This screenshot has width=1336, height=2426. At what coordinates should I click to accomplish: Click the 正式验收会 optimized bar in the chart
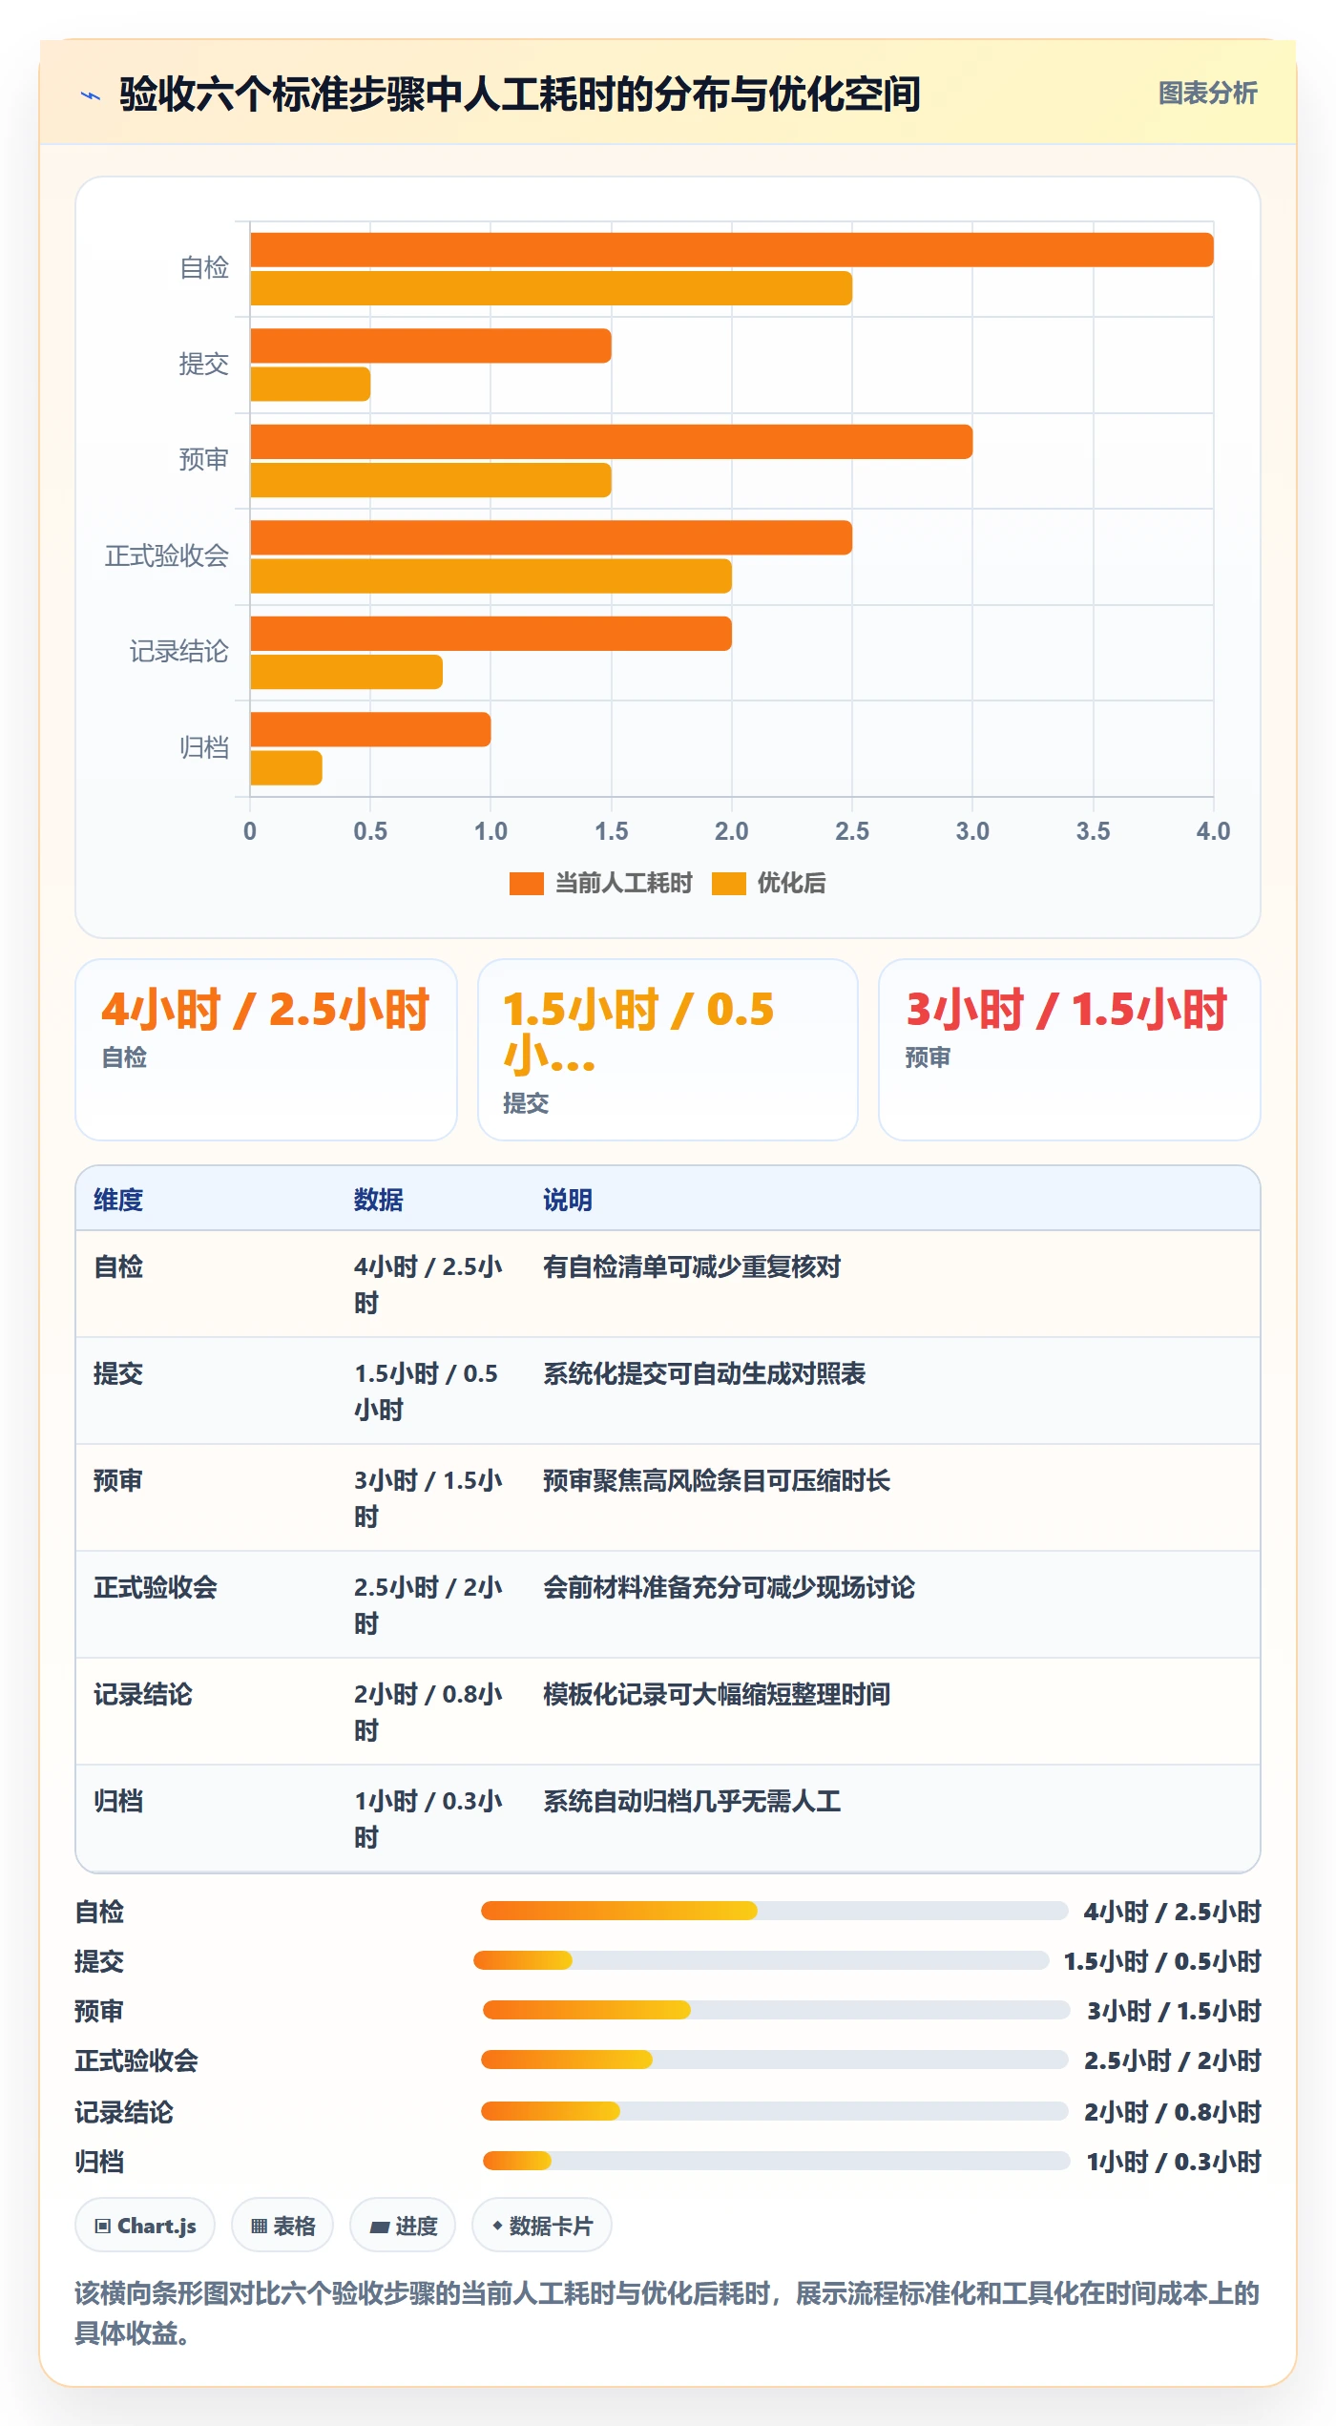click(491, 576)
